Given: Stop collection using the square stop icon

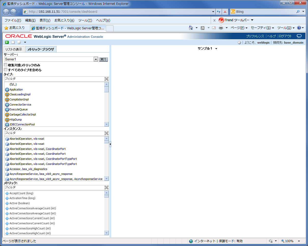Looking at the screenshot, I should pos(13,42).
